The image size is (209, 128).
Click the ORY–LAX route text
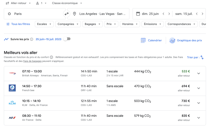coord(86,90)
